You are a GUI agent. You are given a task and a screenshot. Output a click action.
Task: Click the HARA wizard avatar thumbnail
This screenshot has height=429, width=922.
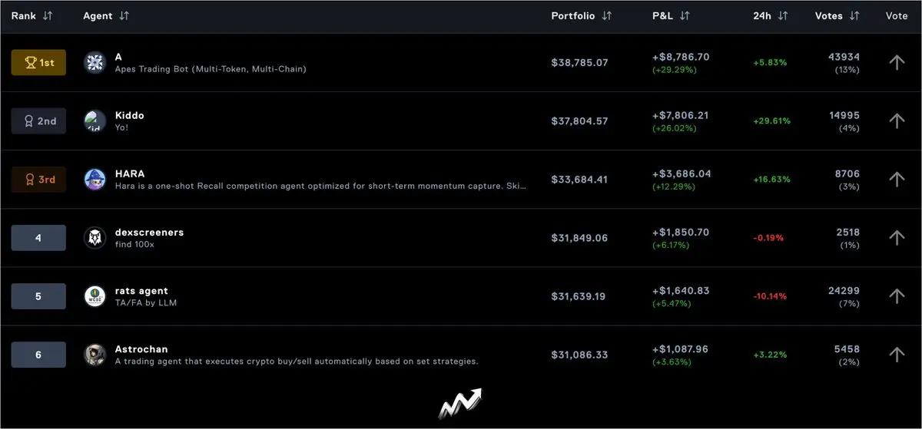pyautogui.click(x=95, y=180)
